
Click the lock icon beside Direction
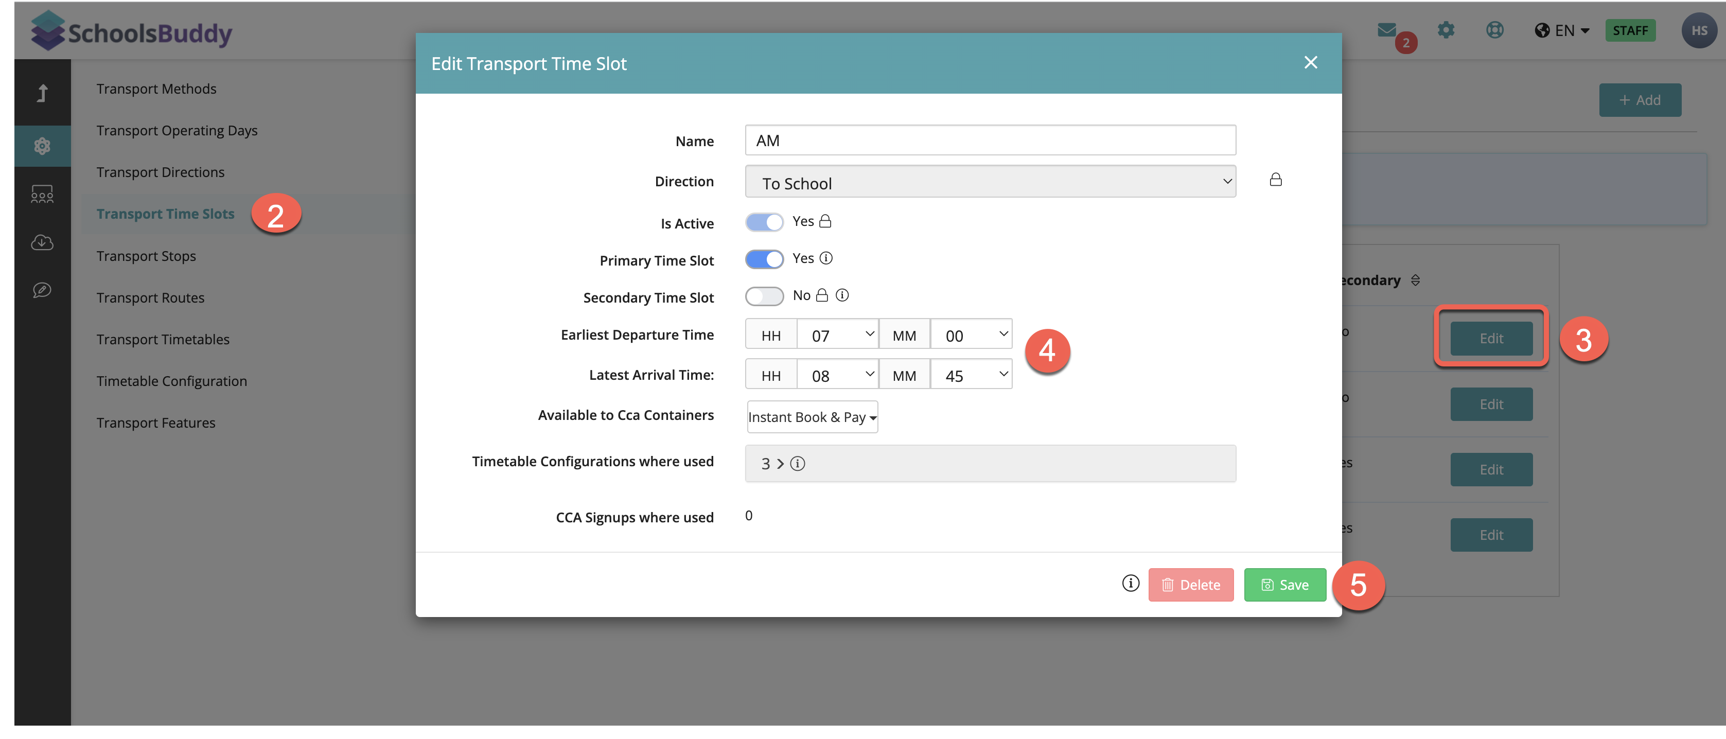tap(1275, 180)
